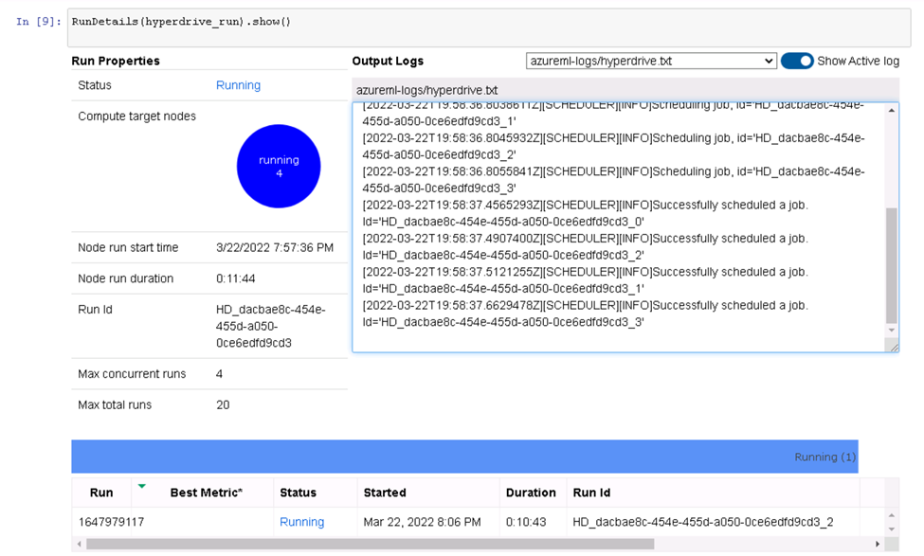Sort by the Status column header
Screen dimensions: 924x556
tap(298, 493)
